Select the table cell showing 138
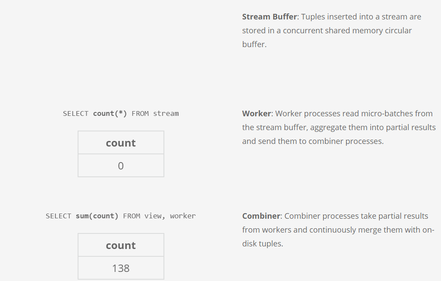Image resolution: width=441 pixels, height=281 pixels. point(121,268)
